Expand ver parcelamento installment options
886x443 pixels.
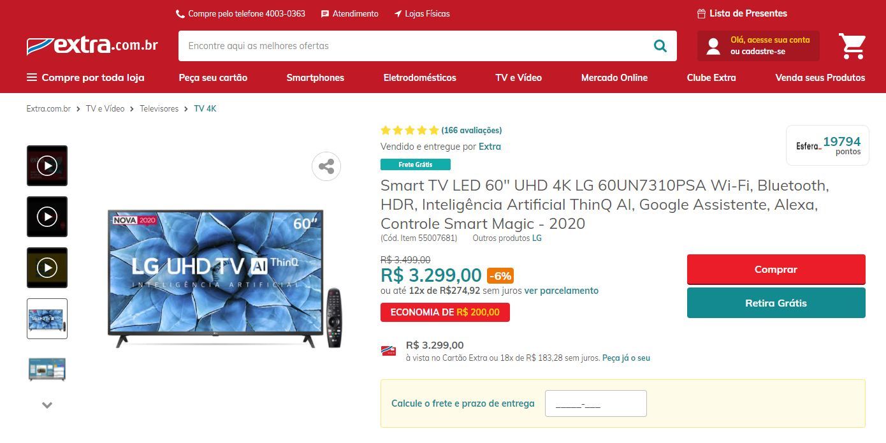(561, 291)
